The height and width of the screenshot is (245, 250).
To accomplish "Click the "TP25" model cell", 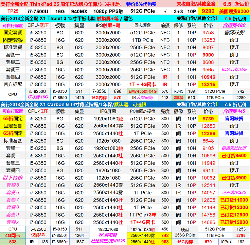I will (x=13, y=11).
